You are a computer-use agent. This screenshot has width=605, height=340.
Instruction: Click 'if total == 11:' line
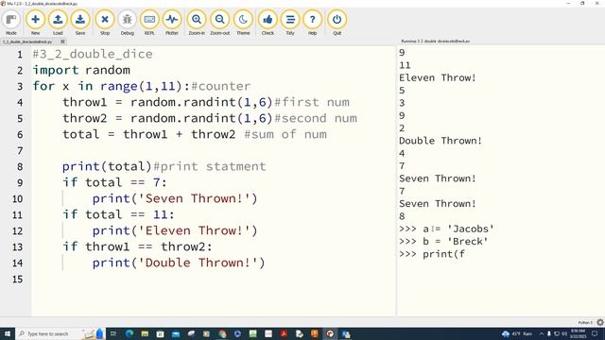(x=118, y=214)
